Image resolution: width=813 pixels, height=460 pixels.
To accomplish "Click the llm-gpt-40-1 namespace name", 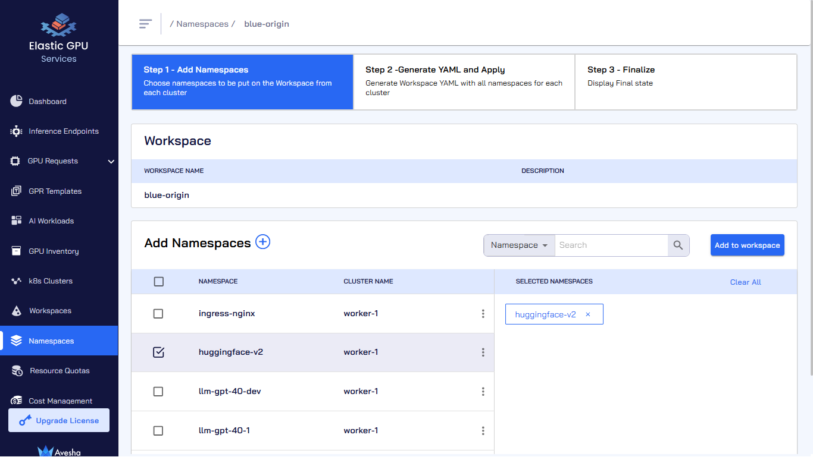I will (x=224, y=431).
